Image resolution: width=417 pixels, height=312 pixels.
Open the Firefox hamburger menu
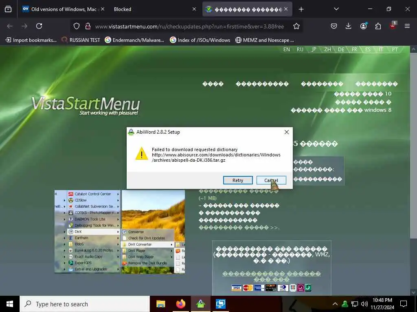pyautogui.click(x=407, y=26)
